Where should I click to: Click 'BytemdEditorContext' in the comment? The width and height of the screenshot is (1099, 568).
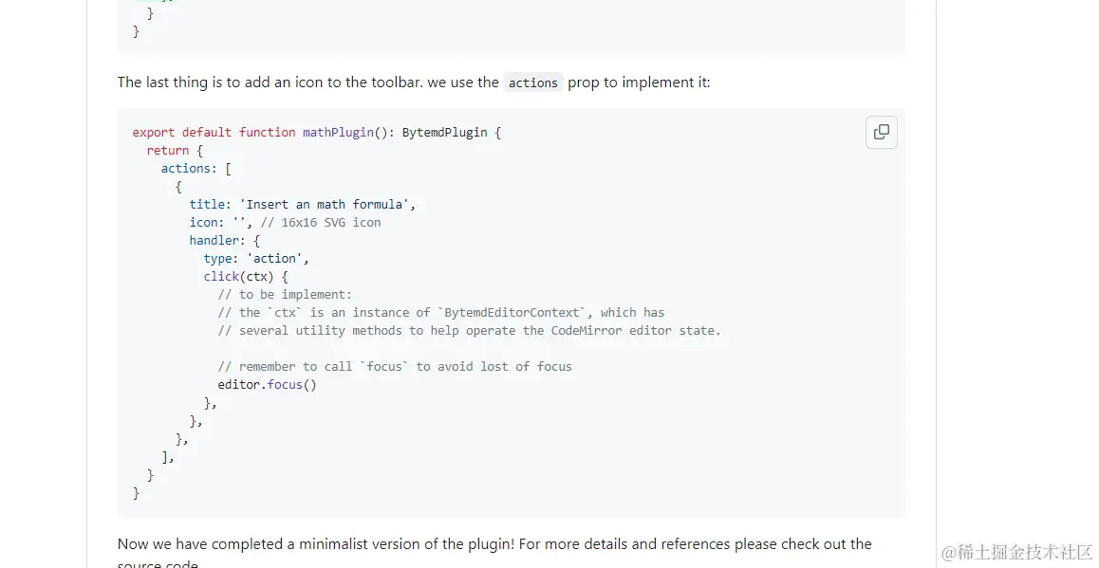tap(511, 313)
